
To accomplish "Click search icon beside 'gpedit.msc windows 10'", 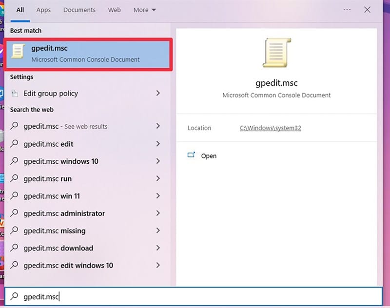I will [x=15, y=161].
